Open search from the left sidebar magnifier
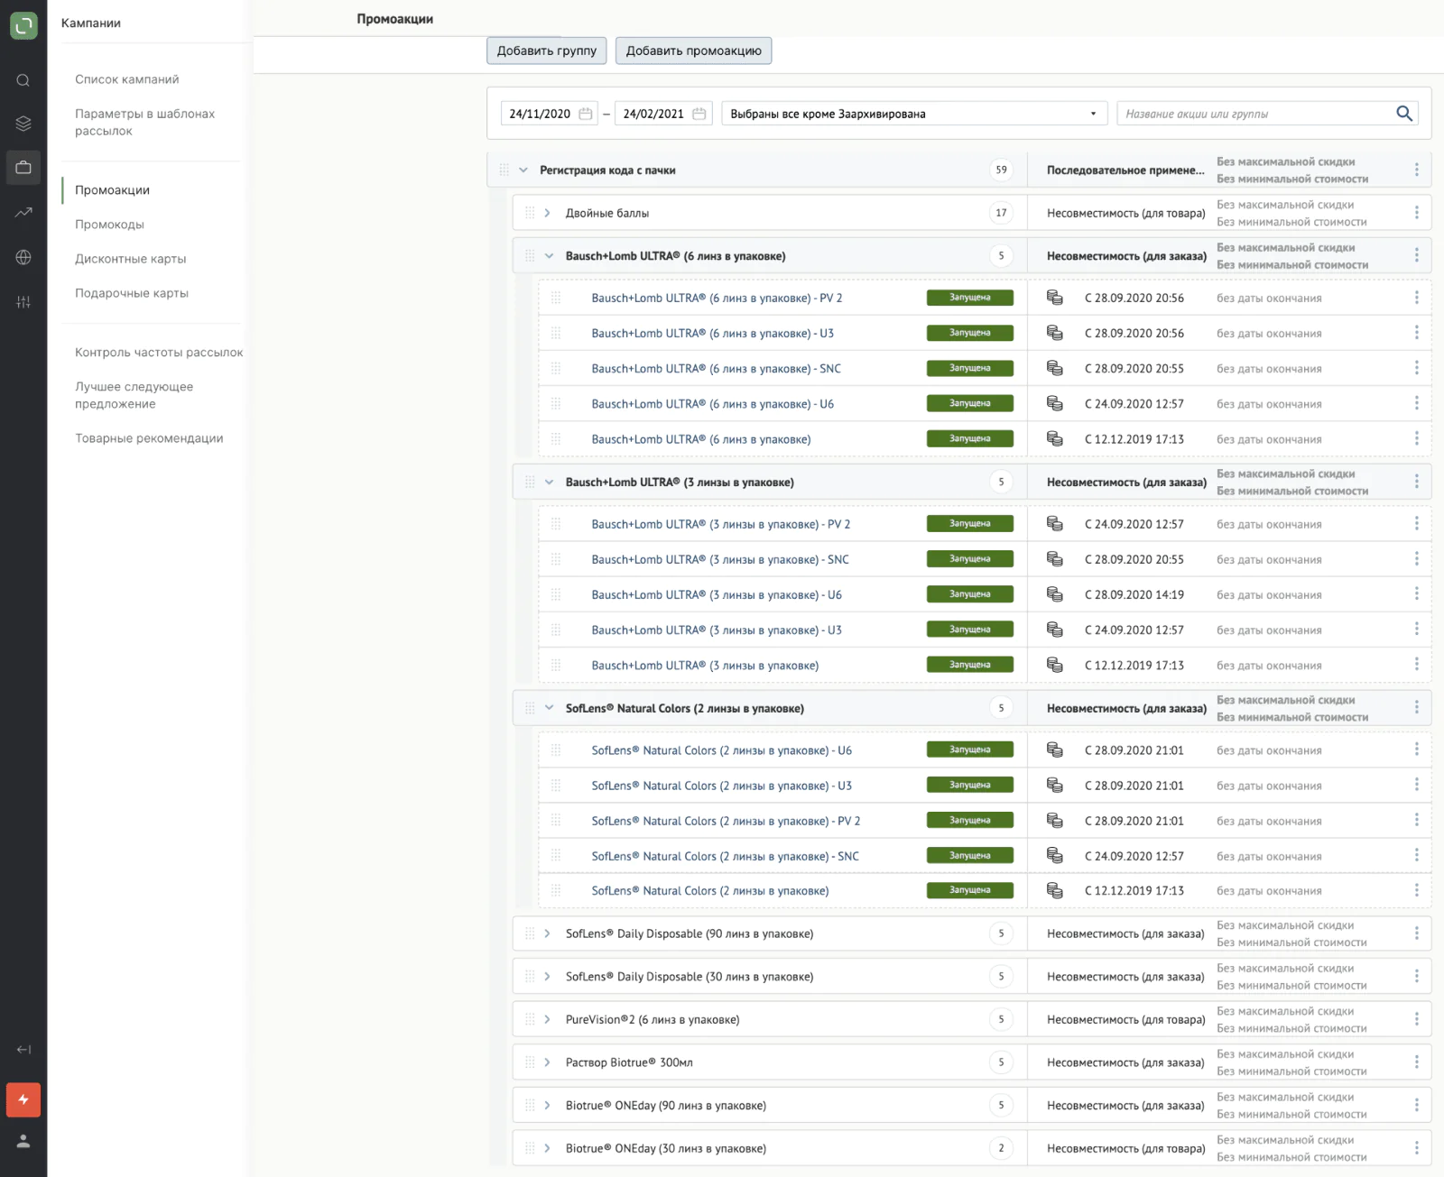 click(23, 80)
